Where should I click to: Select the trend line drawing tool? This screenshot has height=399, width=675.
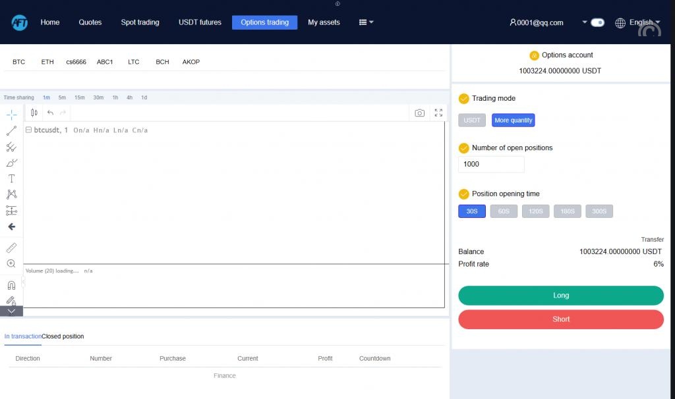[11, 131]
